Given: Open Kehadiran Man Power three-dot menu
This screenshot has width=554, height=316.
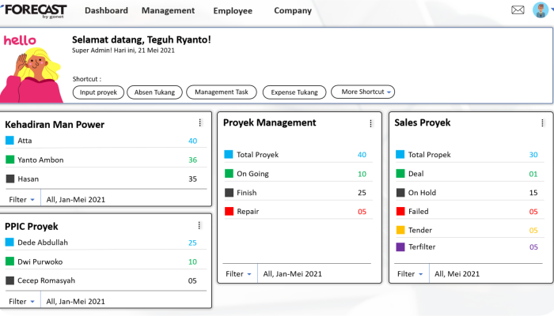Looking at the screenshot, I should pyautogui.click(x=200, y=122).
